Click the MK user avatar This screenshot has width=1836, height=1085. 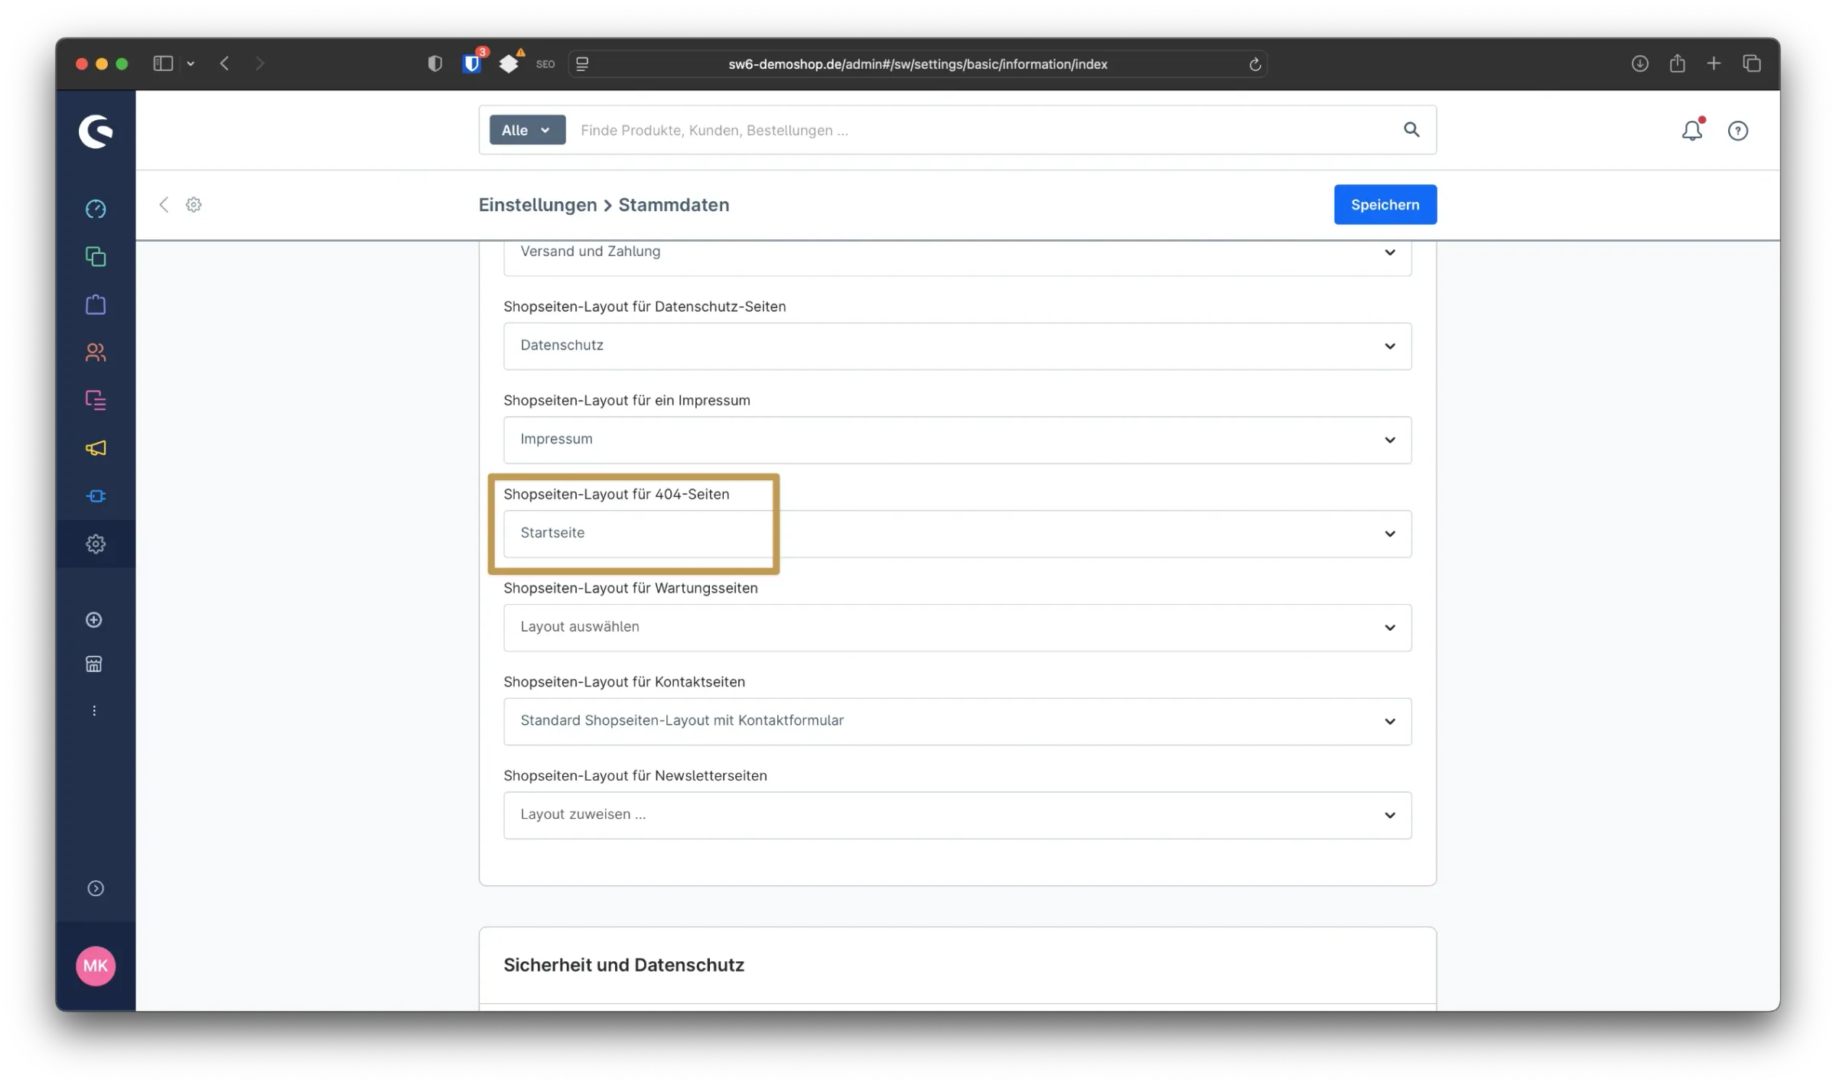point(96,966)
